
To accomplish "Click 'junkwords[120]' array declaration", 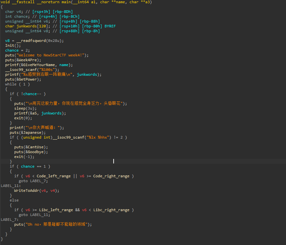I will coord(33,26).
